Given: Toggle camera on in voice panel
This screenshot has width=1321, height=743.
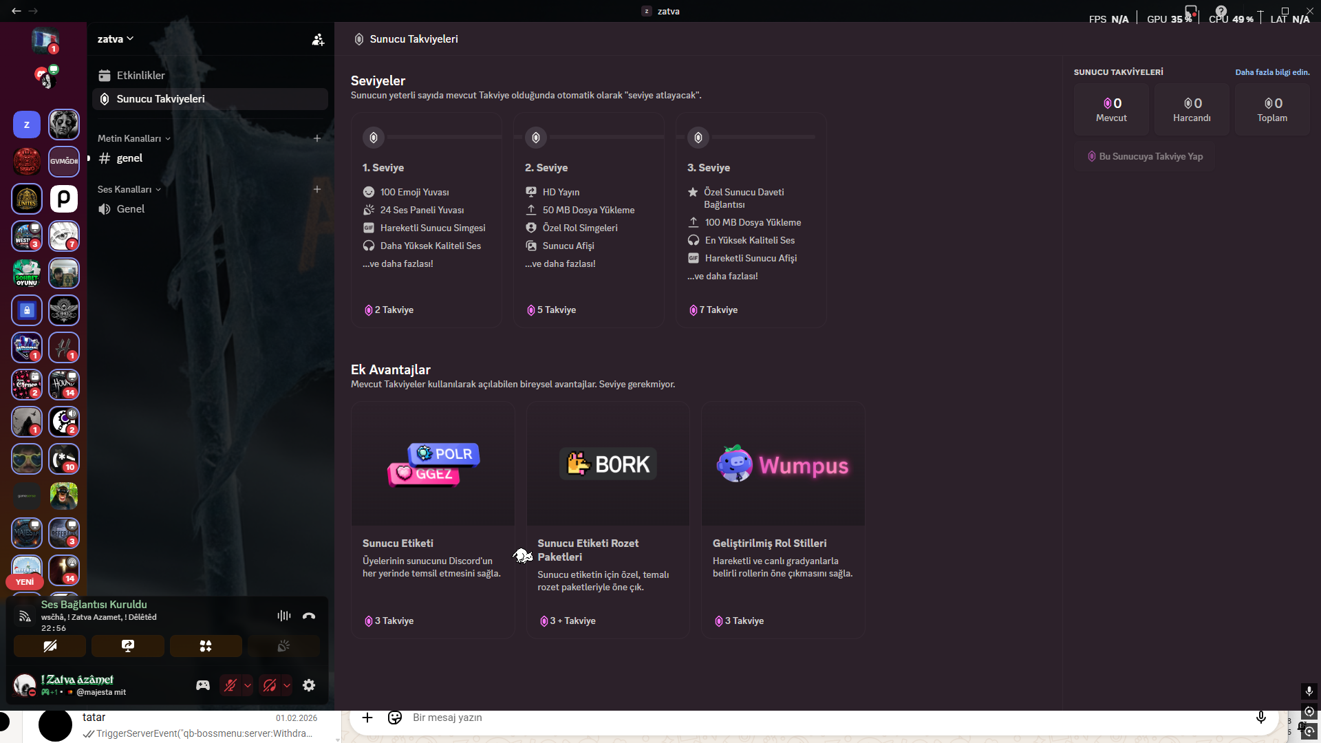Looking at the screenshot, I should pos(50,646).
